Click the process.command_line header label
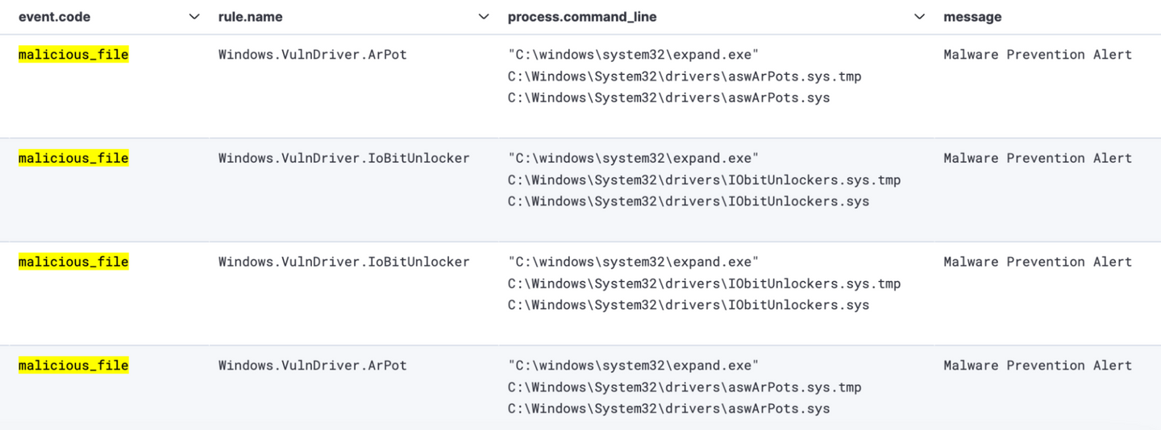 coord(582,17)
